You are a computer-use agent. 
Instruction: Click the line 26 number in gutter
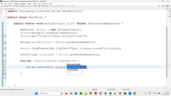(x=5, y=67)
